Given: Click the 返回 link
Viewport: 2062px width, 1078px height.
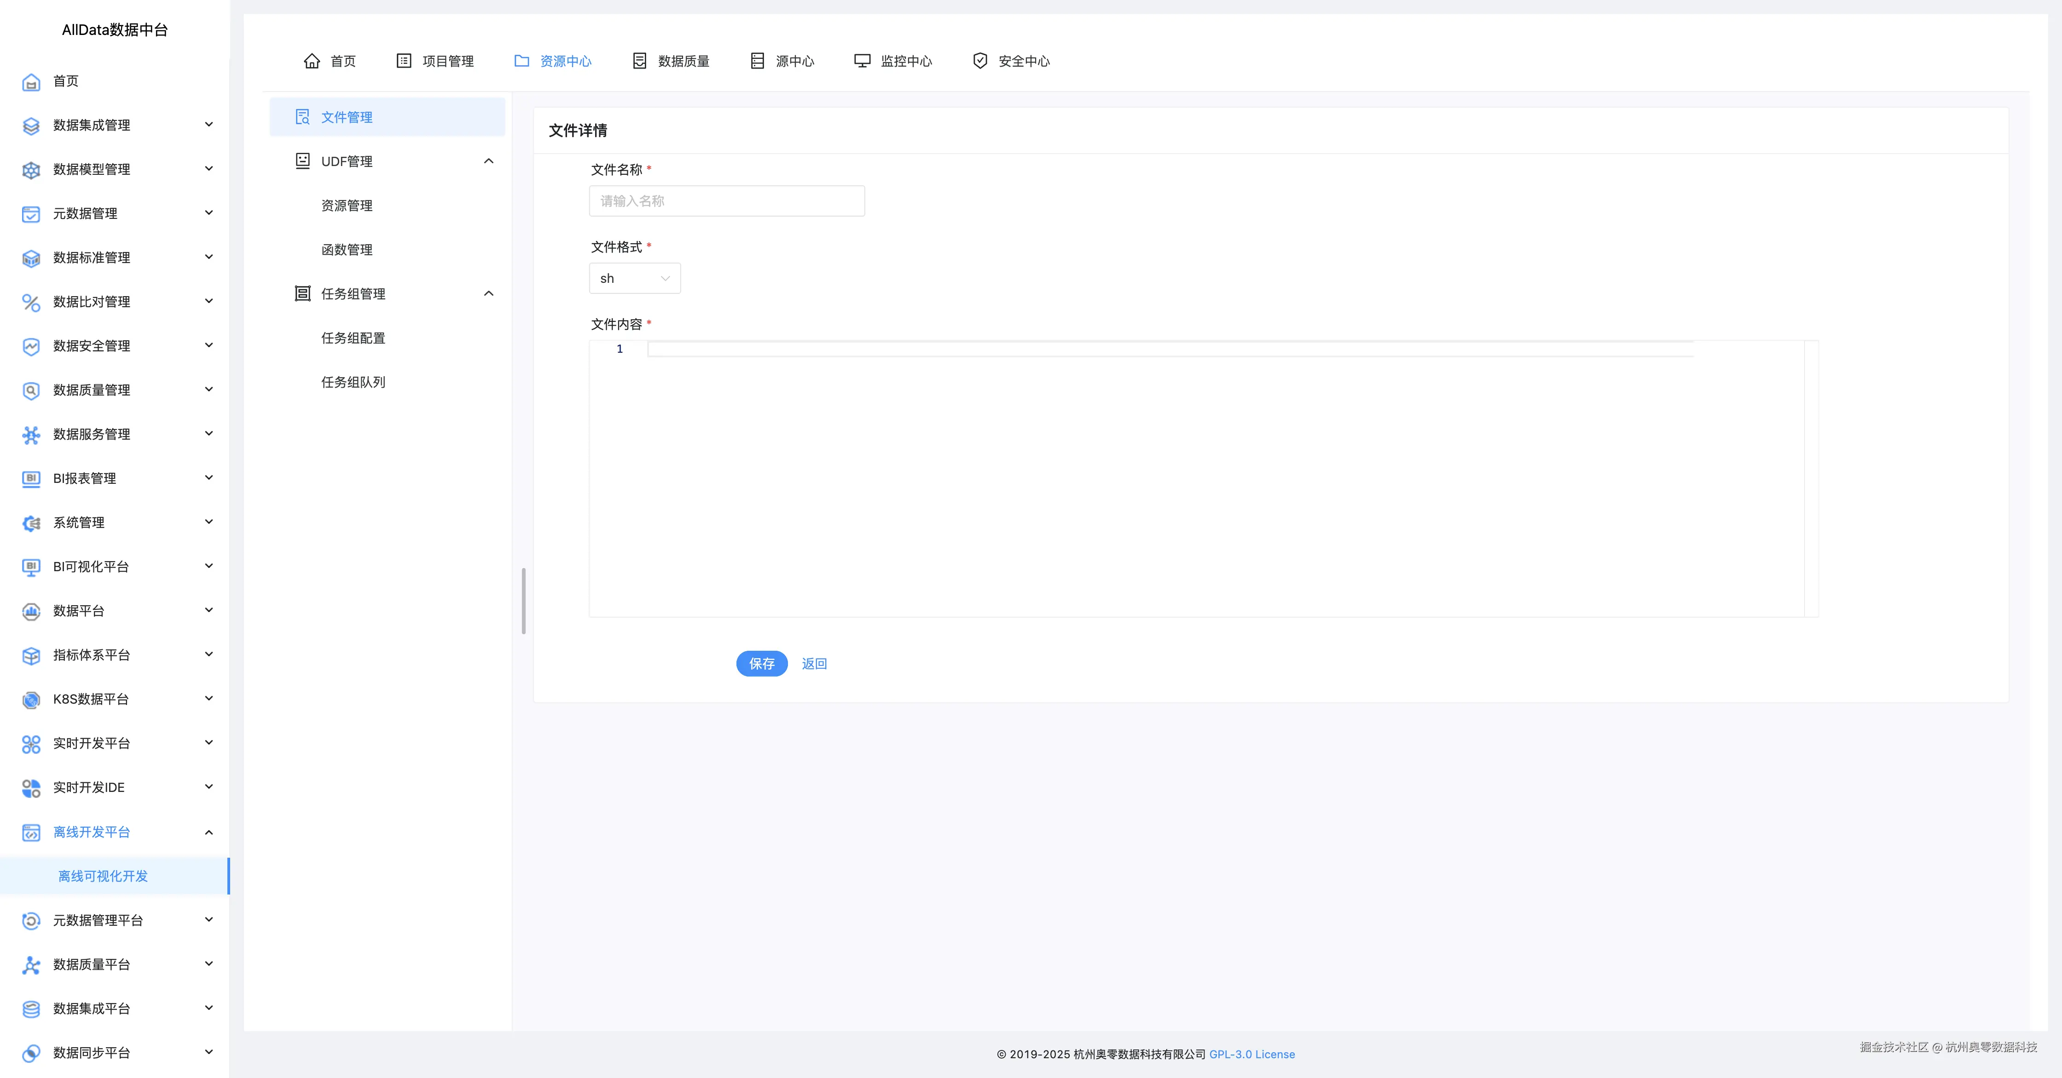Looking at the screenshot, I should click(814, 664).
